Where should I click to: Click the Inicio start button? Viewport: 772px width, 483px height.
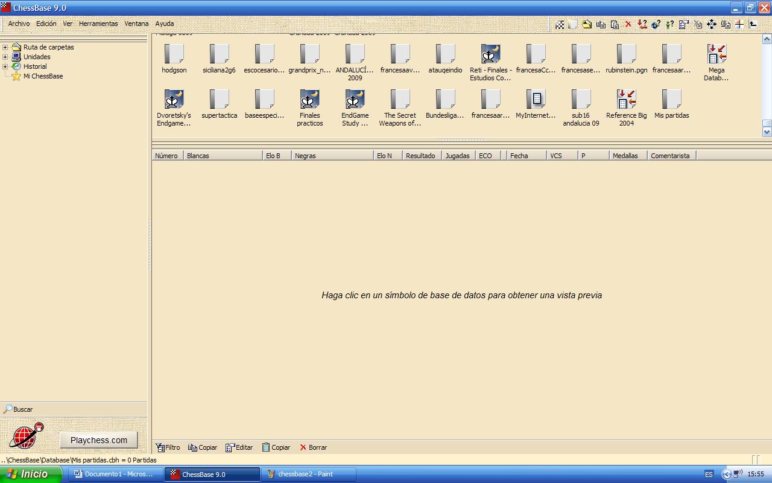pos(31,475)
